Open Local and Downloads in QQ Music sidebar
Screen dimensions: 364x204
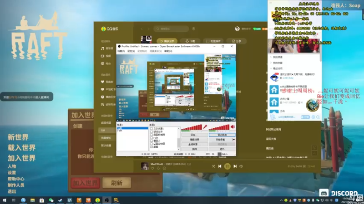click(x=108, y=89)
